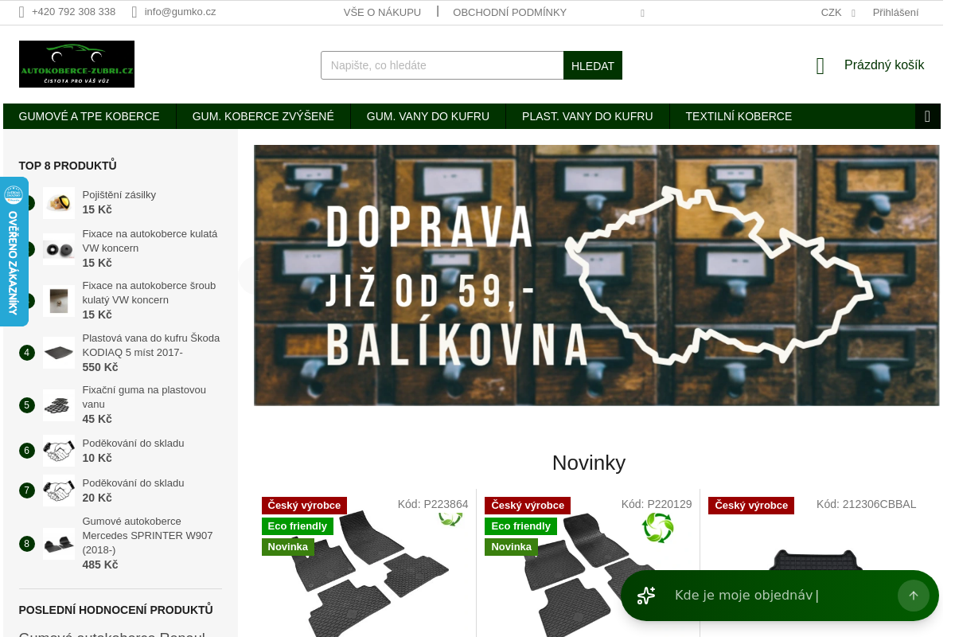Open Poděkování do skladu 20 Kč thumbnail
955x637 pixels.
[x=59, y=490]
